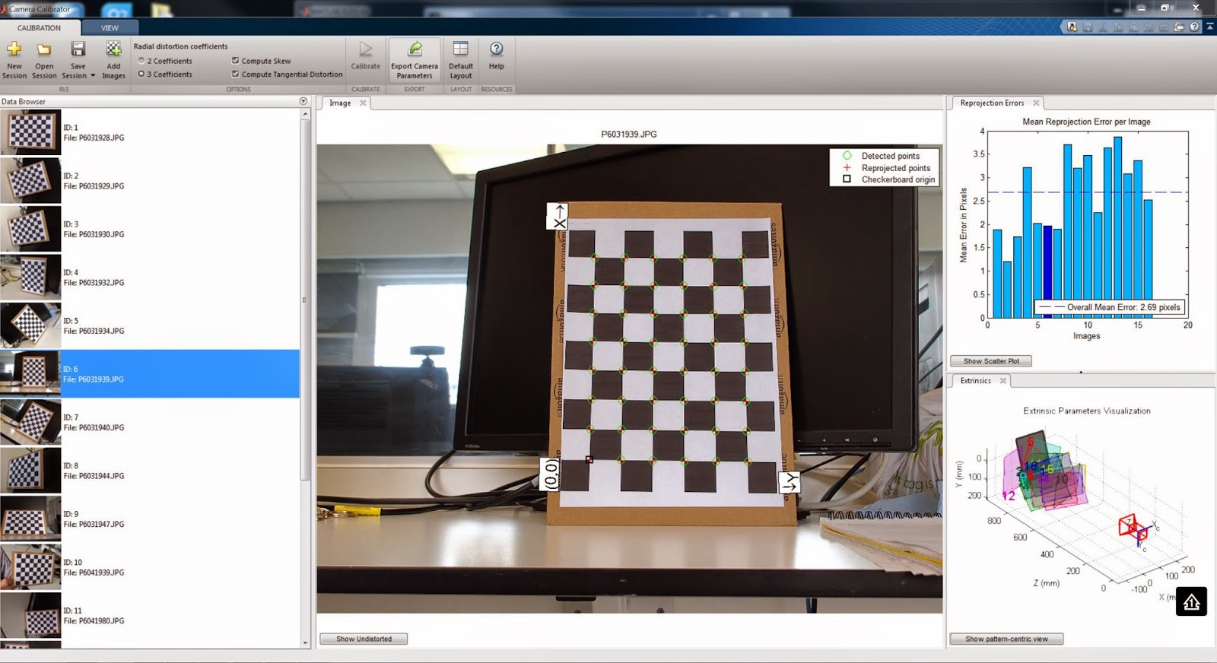Click the Show Undistorted button

364,639
